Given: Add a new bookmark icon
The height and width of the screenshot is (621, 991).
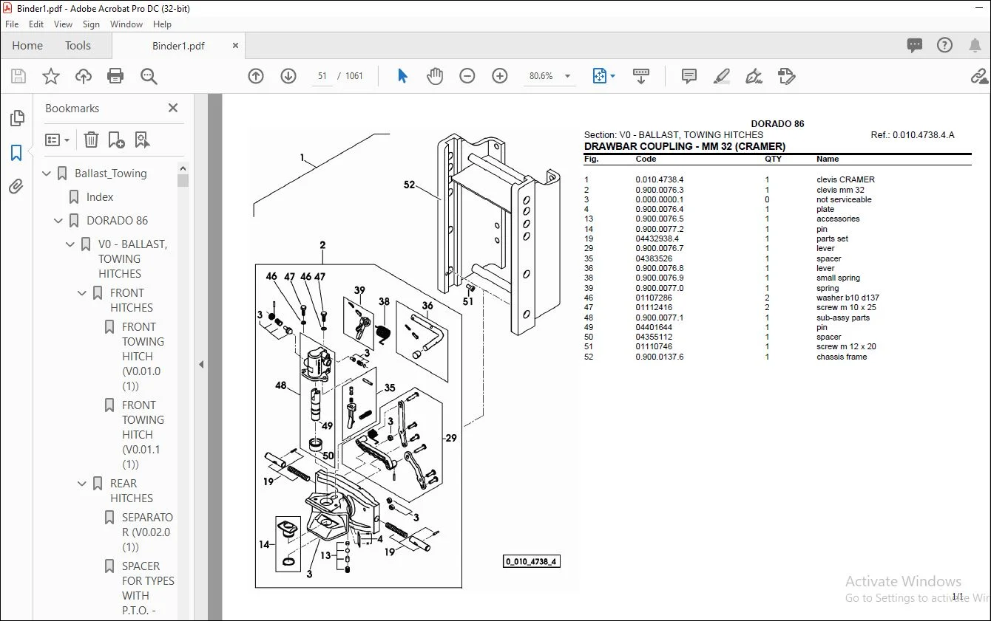Looking at the screenshot, I should click(x=116, y=140).
